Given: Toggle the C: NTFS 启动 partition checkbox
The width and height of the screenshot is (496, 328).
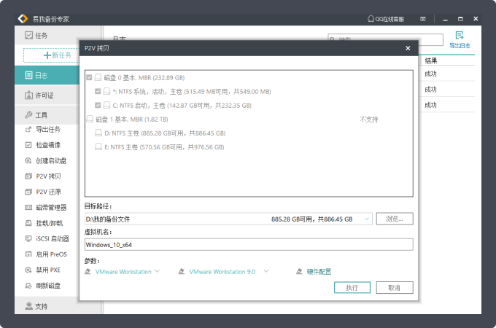Looking at the screenshot, I should pyautogui.click(x=98, y=105).
